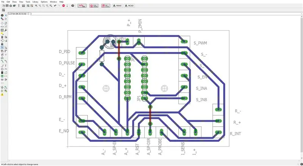Screen dimensions: 303x166
Task: Open the Errors warning triangle
Action: click(x=2, y=95)
